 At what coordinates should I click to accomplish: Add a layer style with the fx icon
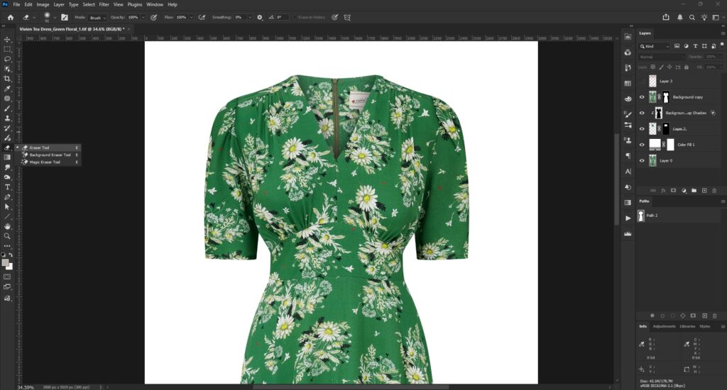coord(663,190)
